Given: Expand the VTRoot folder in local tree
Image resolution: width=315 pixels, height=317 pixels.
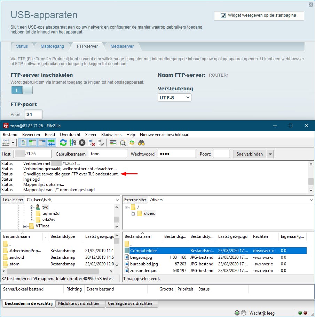Looking at the screenshot, I should (x=25, y=226).
